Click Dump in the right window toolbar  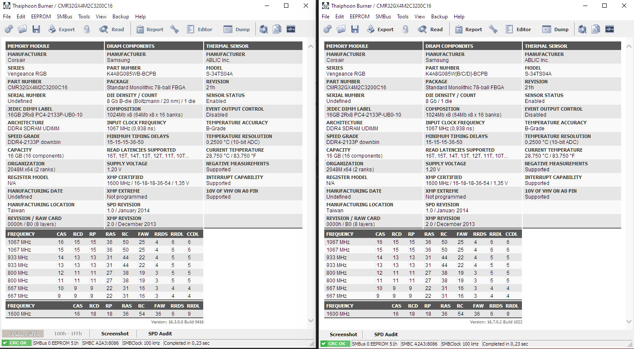point(556,29)
